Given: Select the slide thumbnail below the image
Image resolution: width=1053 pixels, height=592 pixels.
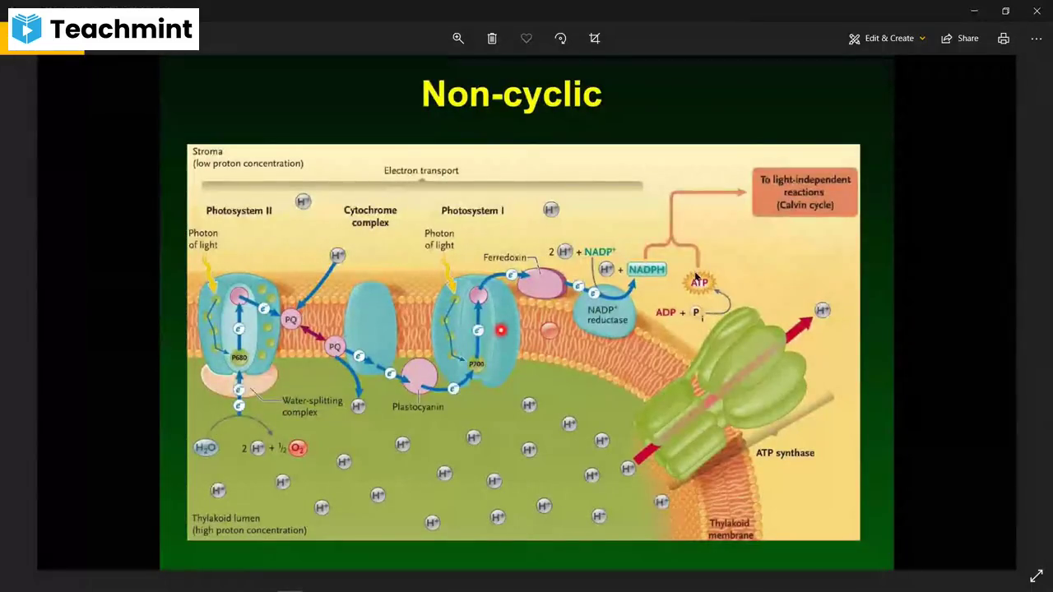Looking at the screenshot, I should coord(290,590).
